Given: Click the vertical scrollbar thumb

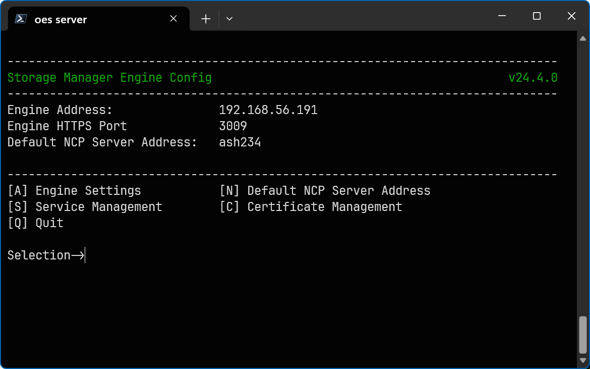Looking at the screenshot, I should click(x=583, y=336).
